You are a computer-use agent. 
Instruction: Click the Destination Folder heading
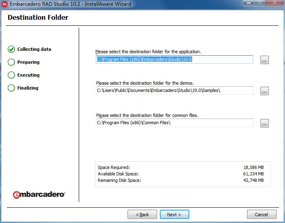point(38,17)
